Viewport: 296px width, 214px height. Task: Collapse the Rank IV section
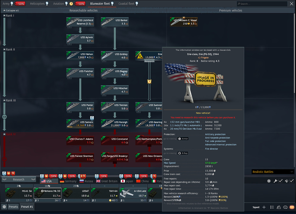point(4,134)
